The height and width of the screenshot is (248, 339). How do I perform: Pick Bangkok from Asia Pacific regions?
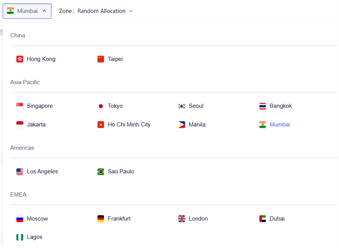coord(280,106)
